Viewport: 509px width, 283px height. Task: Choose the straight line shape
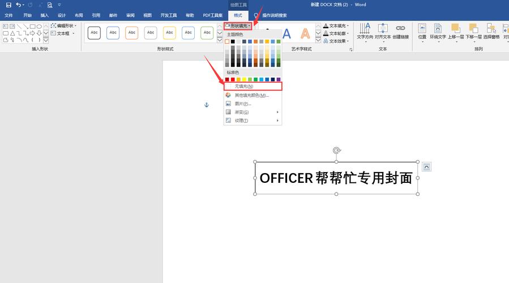19,26
